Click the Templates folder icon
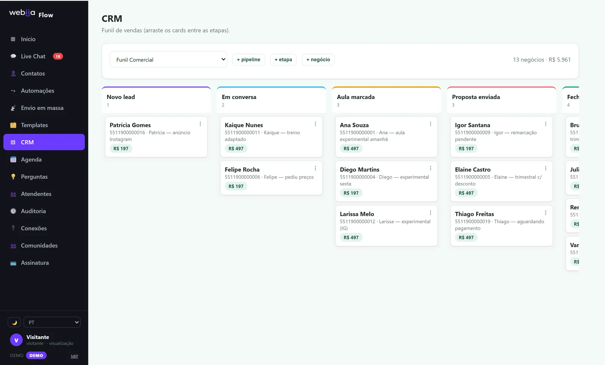Screen dimensions: 605x365 [x=13, y=125]
